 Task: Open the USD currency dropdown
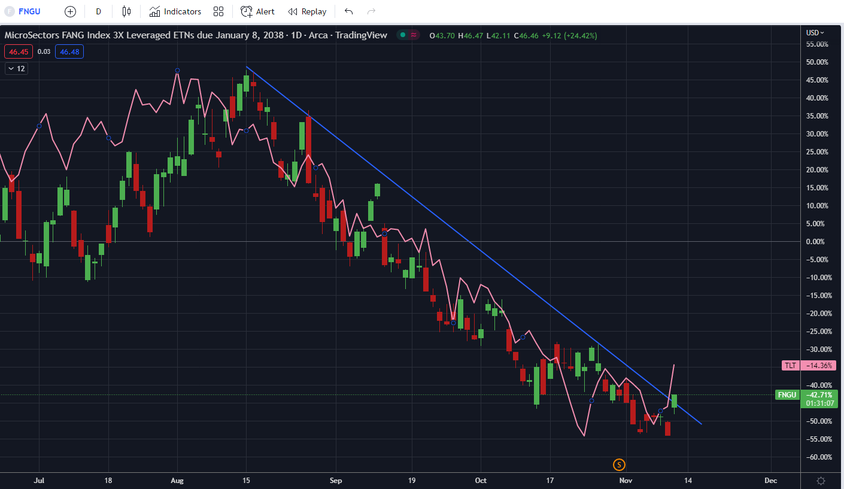(815, 32)
